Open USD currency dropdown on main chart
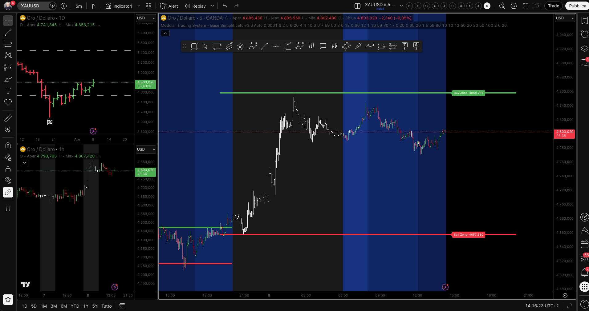Viewport: 589px width, 311px height. pos(565,18)
